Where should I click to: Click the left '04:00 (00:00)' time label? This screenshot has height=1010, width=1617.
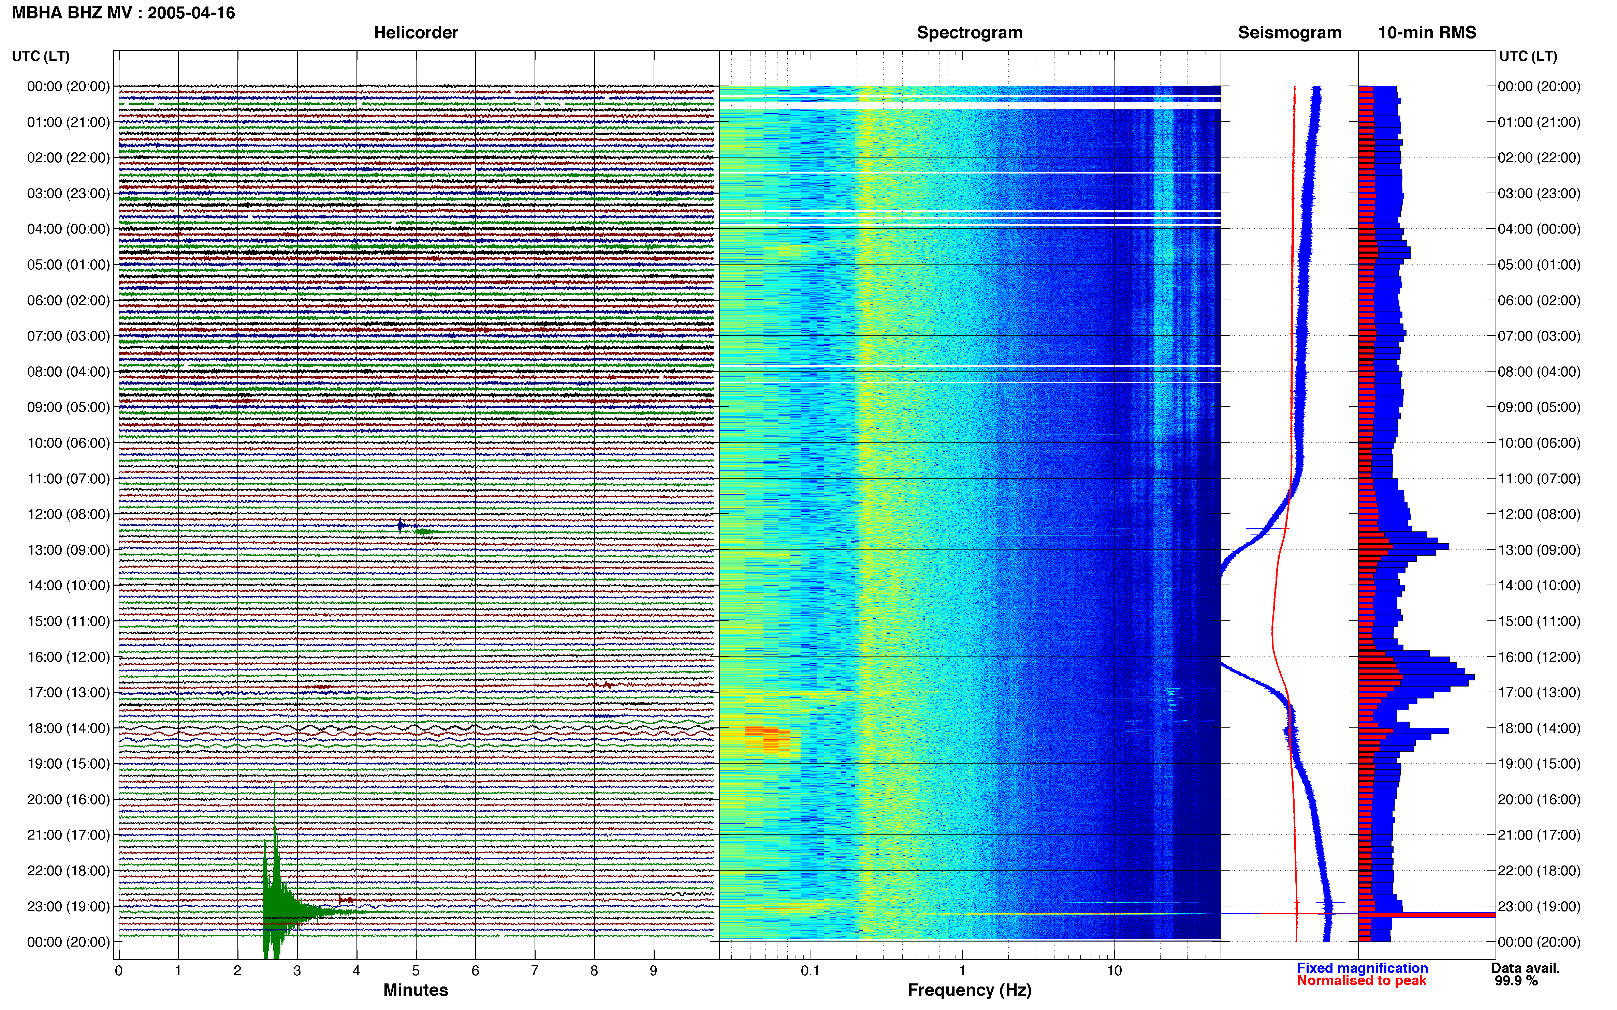(x=68, y=228)
